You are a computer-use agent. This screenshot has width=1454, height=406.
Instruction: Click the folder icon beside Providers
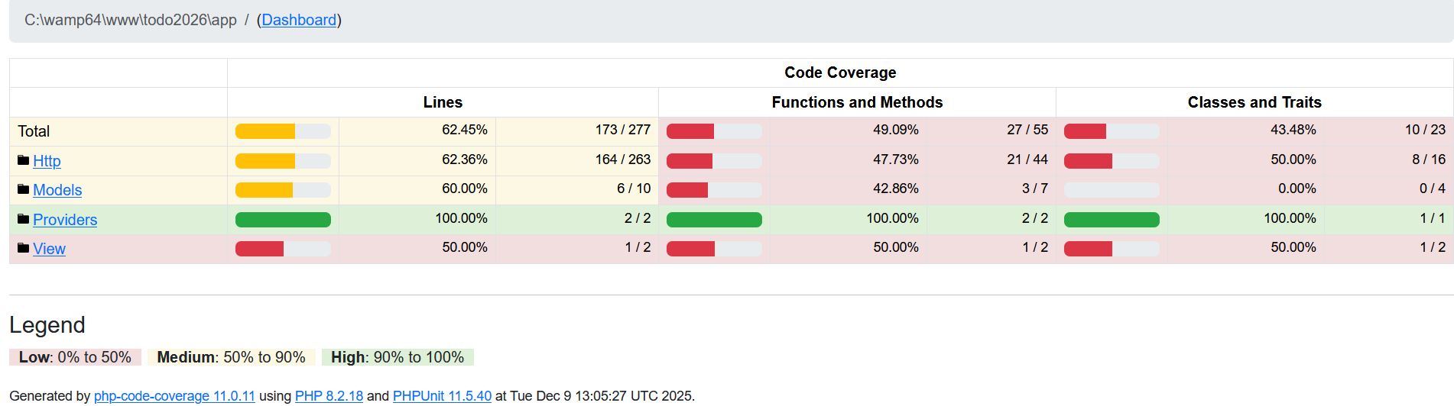23,219
